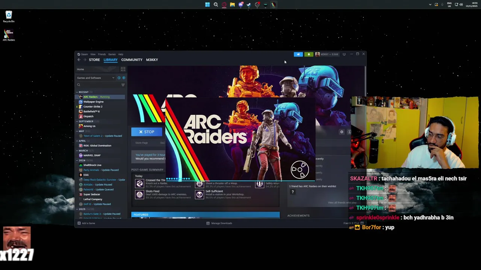
Task: Enter Big Picture mode monitor icon
Action: [344, 54]
